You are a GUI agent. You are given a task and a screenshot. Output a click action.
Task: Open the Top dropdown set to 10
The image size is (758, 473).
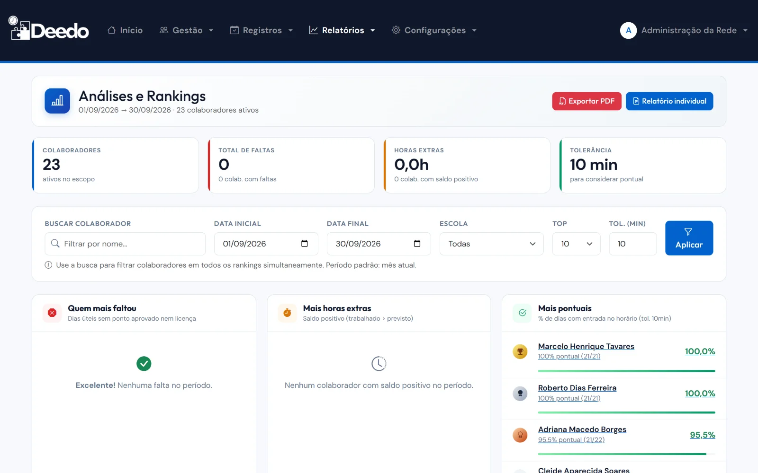pos(576,244)
